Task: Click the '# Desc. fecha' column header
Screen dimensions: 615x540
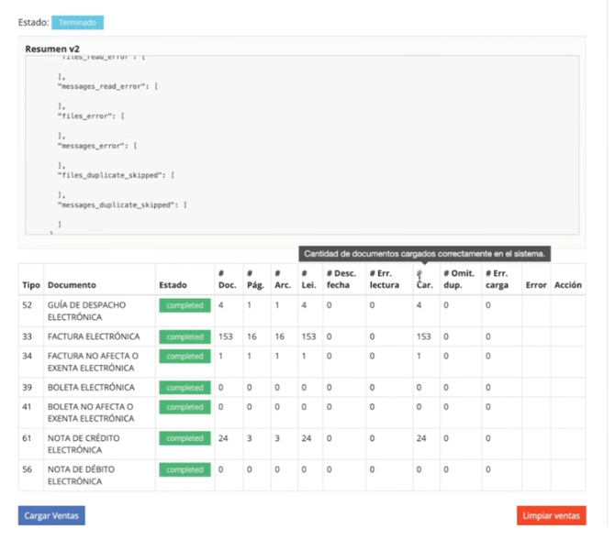Action: coord(341,279)
